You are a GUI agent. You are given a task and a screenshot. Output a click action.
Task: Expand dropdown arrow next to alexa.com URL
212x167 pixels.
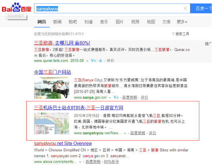pyautogui.click(x=80, y=162)
